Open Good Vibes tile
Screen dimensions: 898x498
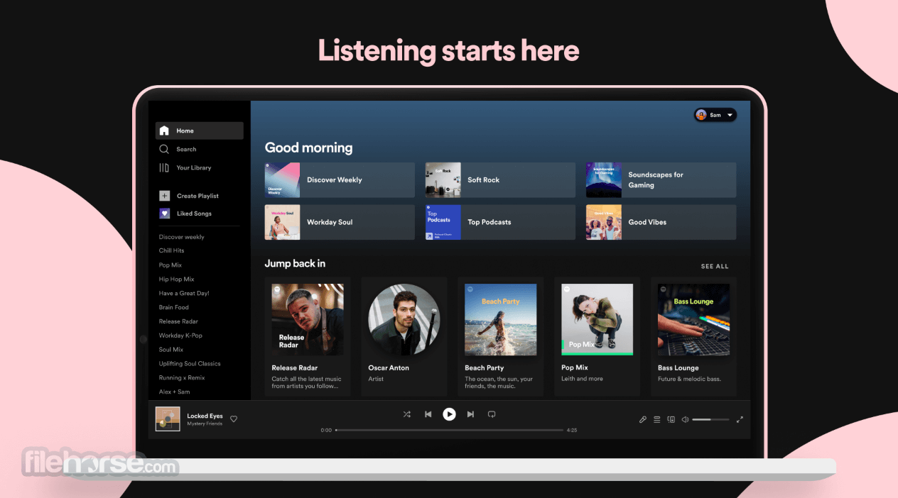661,222
